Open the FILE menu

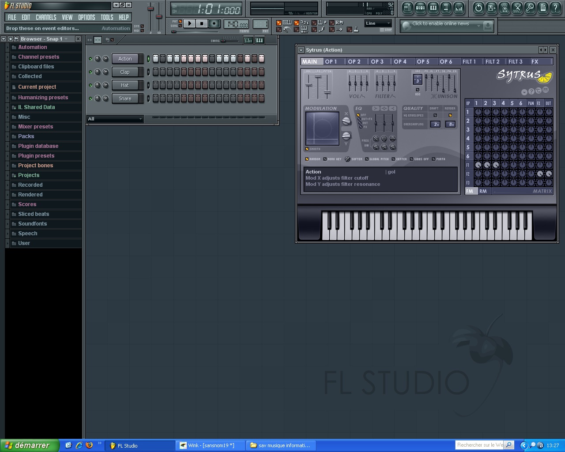click(x=12, y=17)
